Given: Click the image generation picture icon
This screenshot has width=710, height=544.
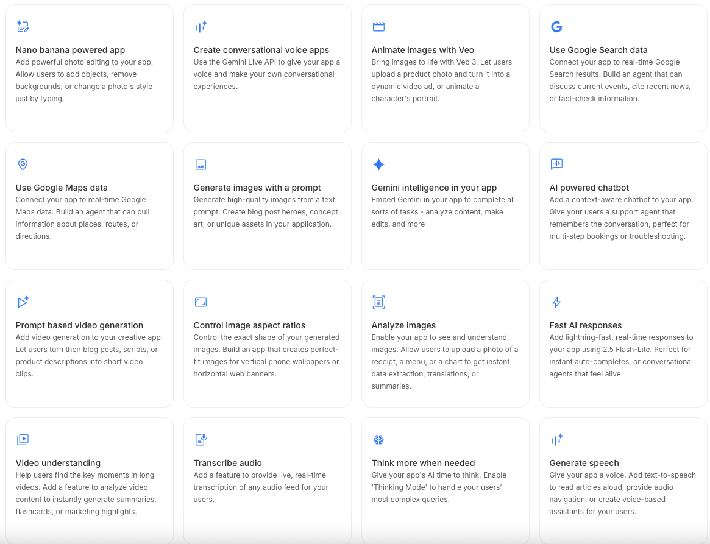Looking at the screenshot, I should coord(201,164).
